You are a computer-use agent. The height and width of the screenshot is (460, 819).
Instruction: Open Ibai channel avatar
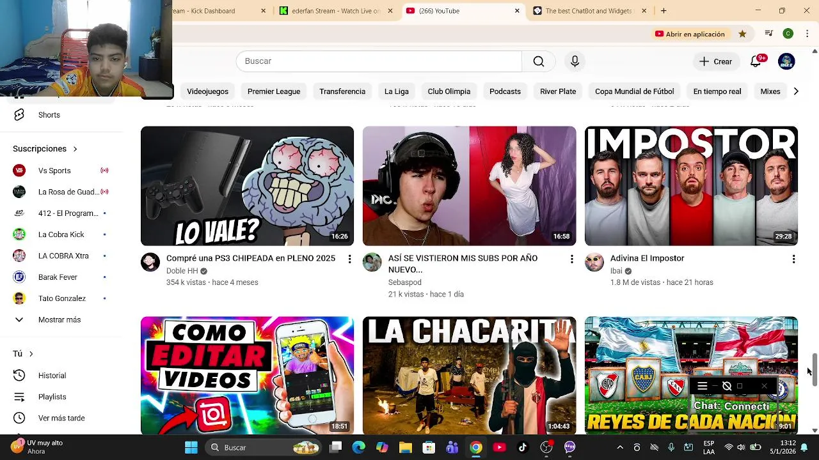click(594, 262)
